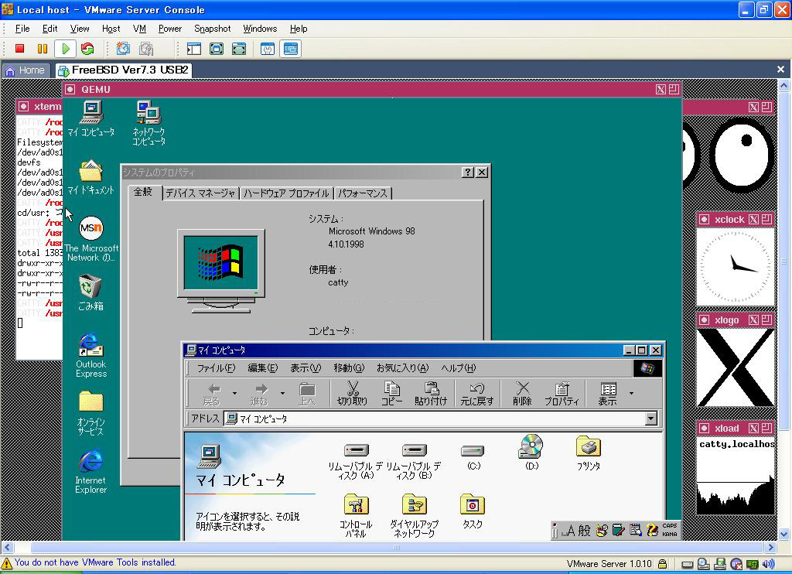Expand the Views button dropdown arrow
Image resolution: width=792 pixels, height=574 pixels.
tap(631, 393)
